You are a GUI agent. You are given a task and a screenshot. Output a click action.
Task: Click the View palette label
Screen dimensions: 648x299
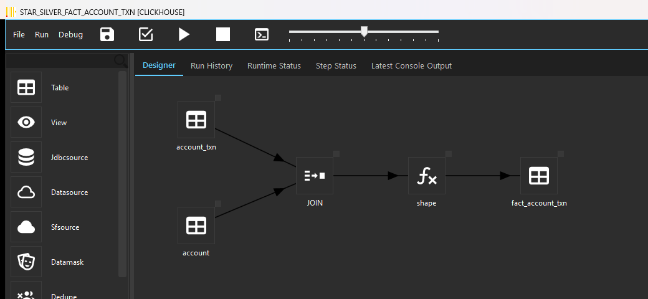point(59,123)
